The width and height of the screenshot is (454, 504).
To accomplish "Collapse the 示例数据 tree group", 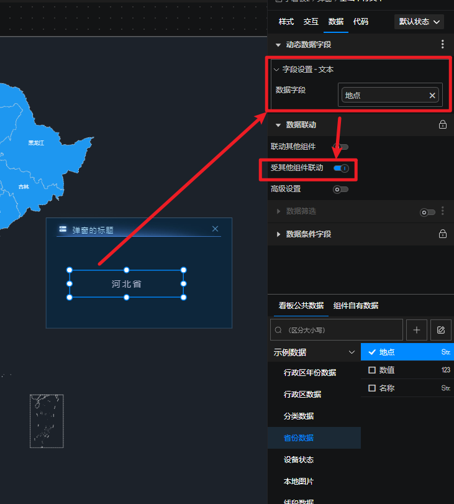I will (352, 352).
